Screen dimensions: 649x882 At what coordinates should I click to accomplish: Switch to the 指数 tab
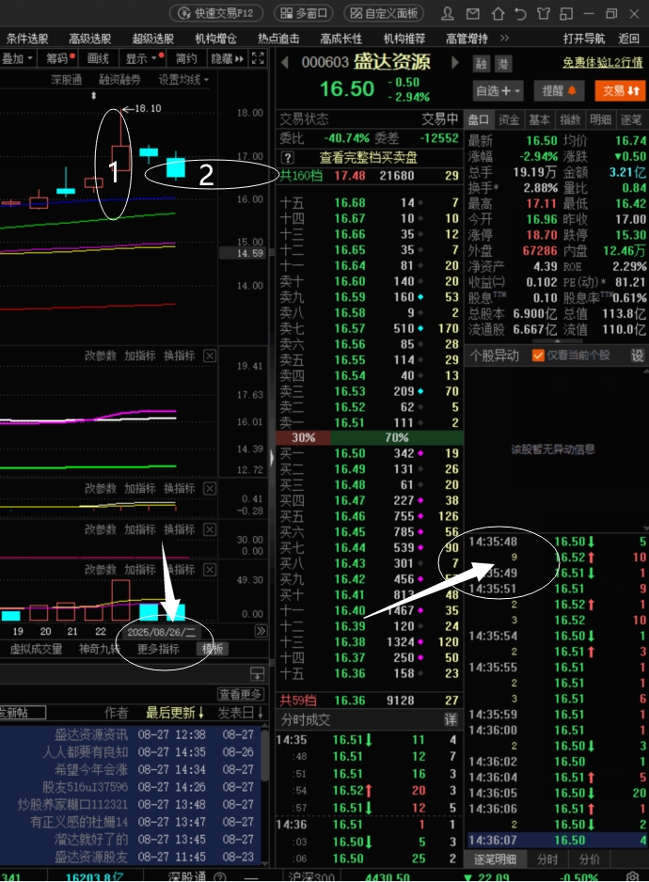coord(570,119)
